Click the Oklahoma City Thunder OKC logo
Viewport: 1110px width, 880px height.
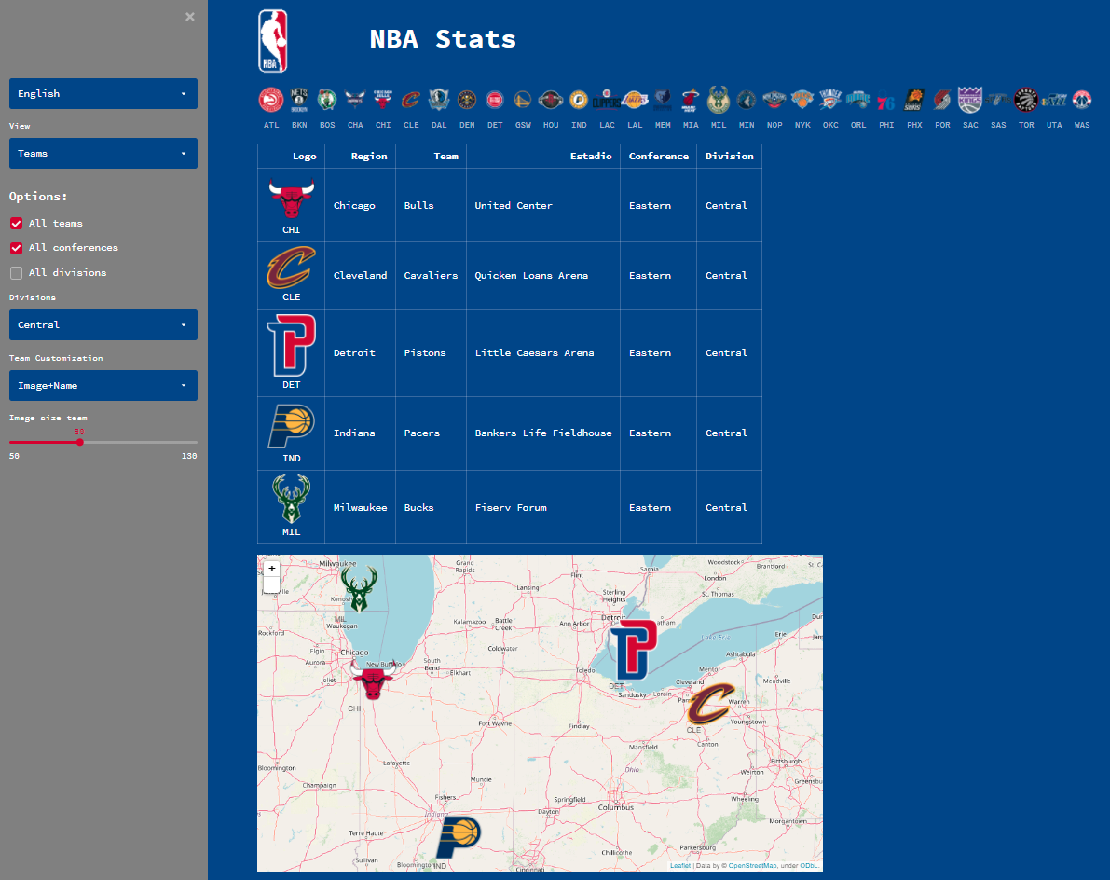830,101
